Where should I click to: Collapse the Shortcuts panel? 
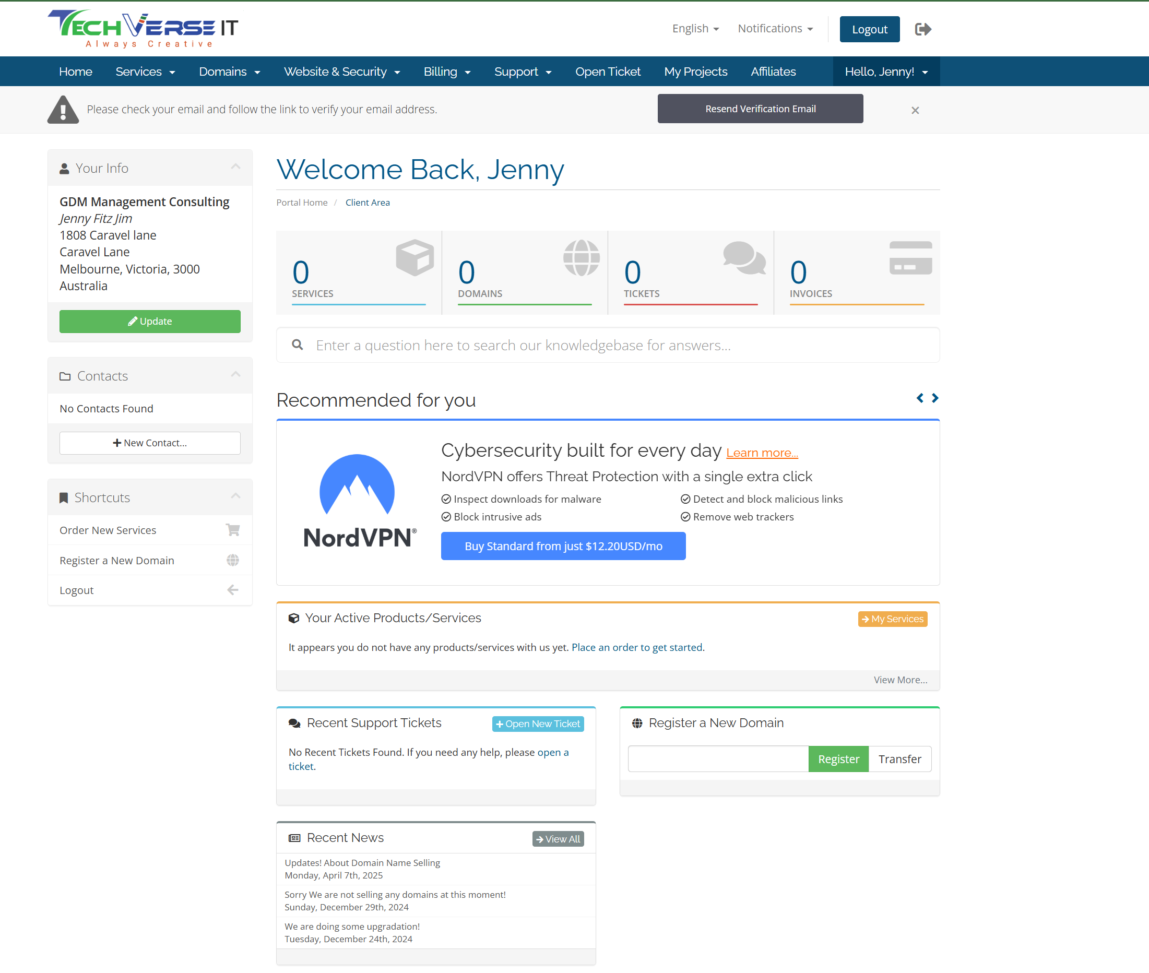pyautogui.click(x=235, y=496)
